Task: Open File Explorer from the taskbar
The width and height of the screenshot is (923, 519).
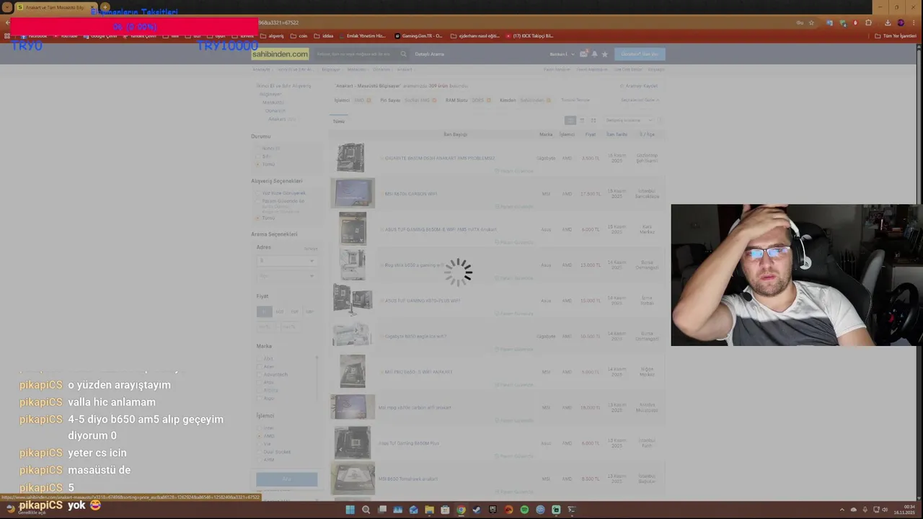Action: pos(429,510)
